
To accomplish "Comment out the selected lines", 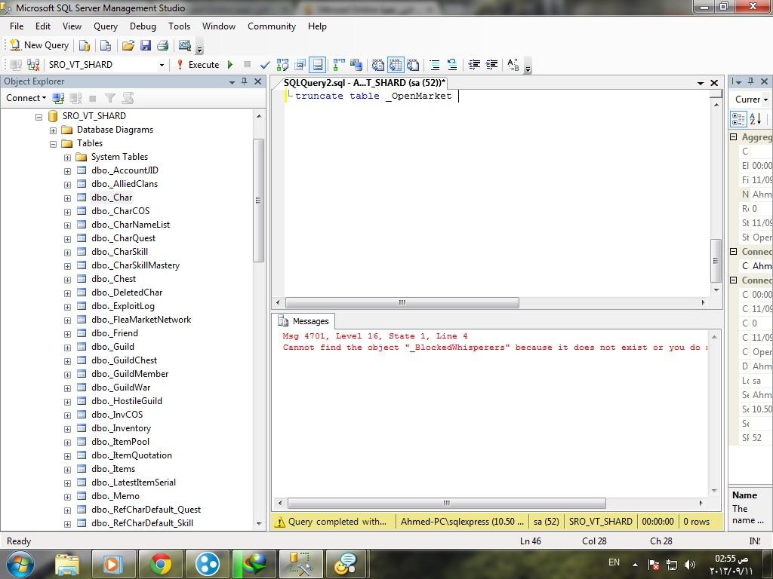I will pyautogui.click(x=434, y=65).
